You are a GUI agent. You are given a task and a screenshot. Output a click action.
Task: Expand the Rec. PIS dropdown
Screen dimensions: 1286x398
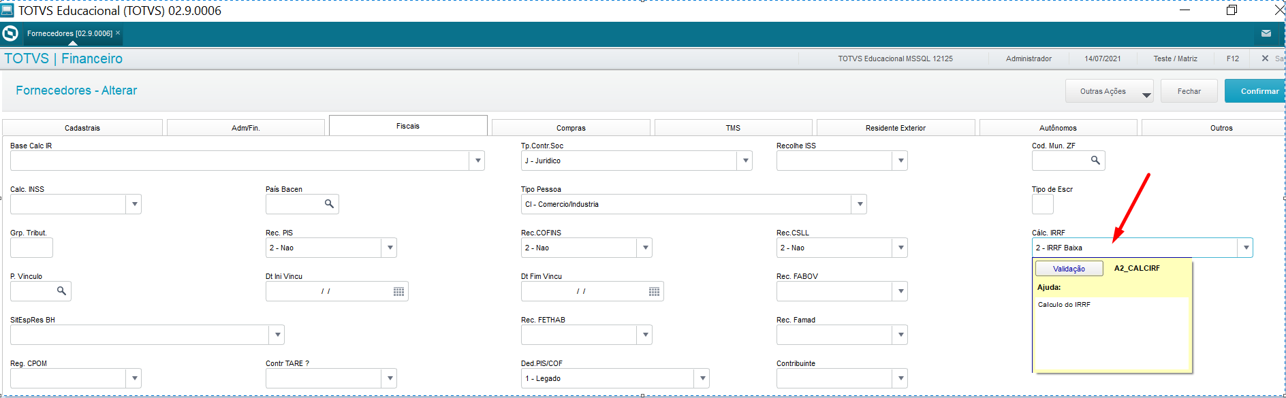coord(390,248)
